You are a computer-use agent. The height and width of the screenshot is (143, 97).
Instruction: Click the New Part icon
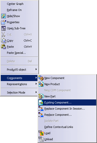tap(41, 96)
